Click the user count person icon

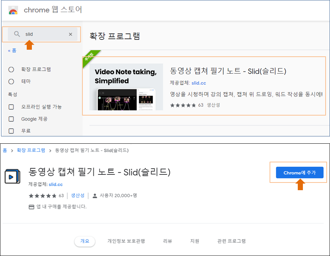(95, 196)
